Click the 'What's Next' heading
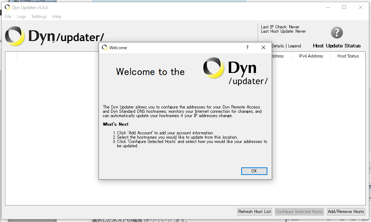Screen dimensions: 371x222 [x=116, y=124]
